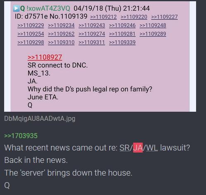Open the last reply link >>1109339
The width and height of the screenshot is (206, 195).
pos(122,42)
